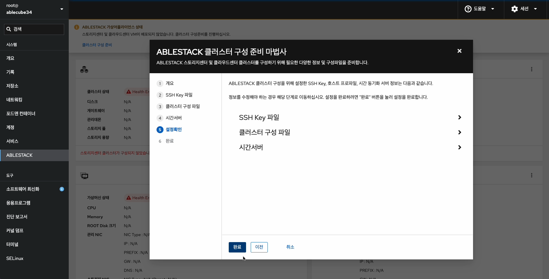Open kebab menu of storage cluster card
This screenshot has height=279, width=549.
tap(531, 69)
